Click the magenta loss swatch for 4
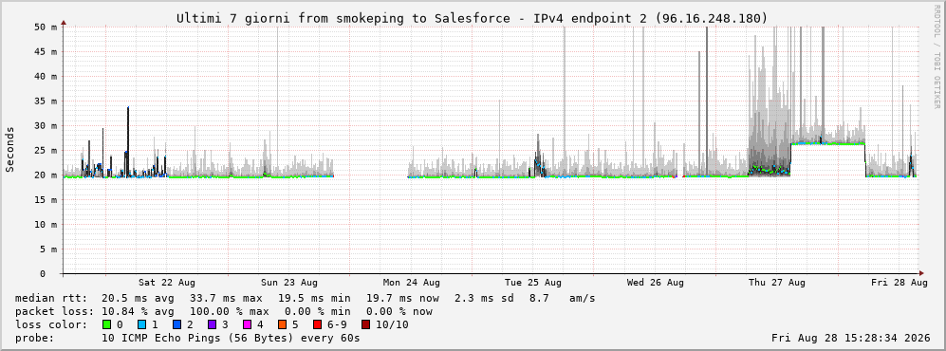 (x=248, y=325)
